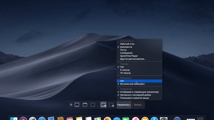
Task: Click the Запись button
Action: 138,105
